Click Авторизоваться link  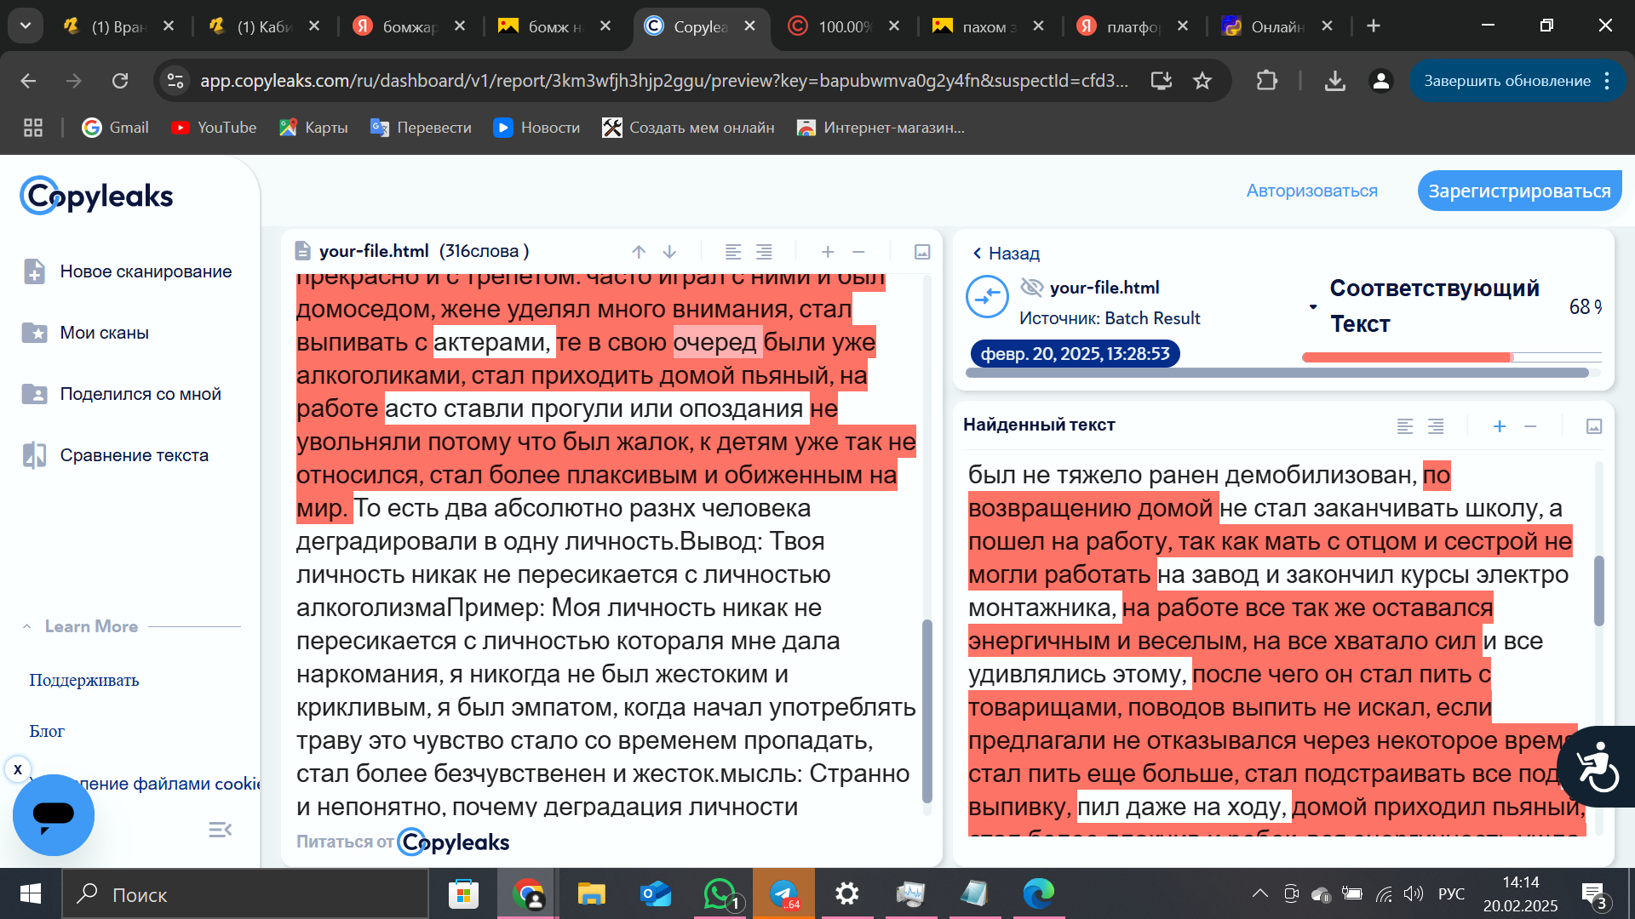tap(1311, 191)
